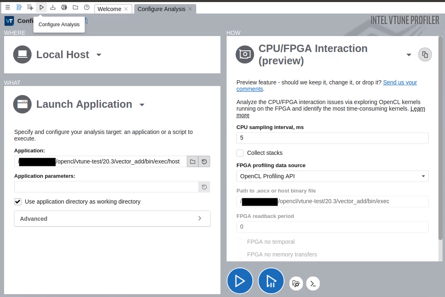Click the HOW pane vertical scrollbar
Viewport: 445px width, 297px height.
click(440, 138)
